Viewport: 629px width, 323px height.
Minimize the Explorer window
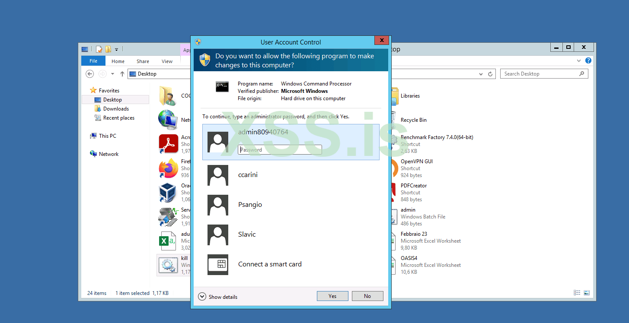(x=556, y=47)
